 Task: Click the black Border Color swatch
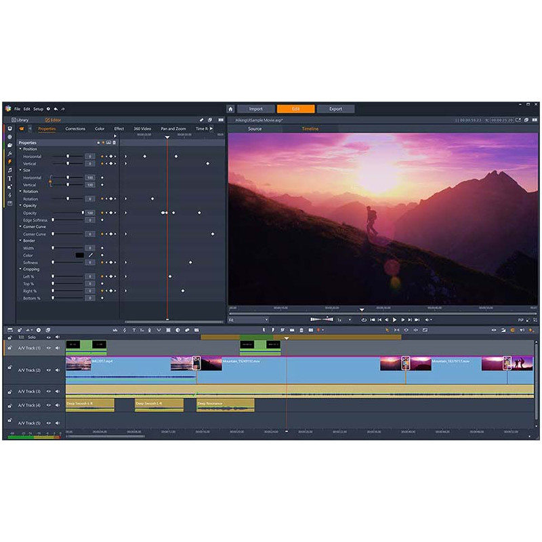pyautogui.click(x=80, y=255)
